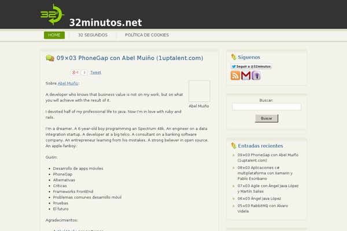Click the +1 count bubble showing 3
Image resolution: width=347 pixels, height=231 pixels.
coord(84,72)
